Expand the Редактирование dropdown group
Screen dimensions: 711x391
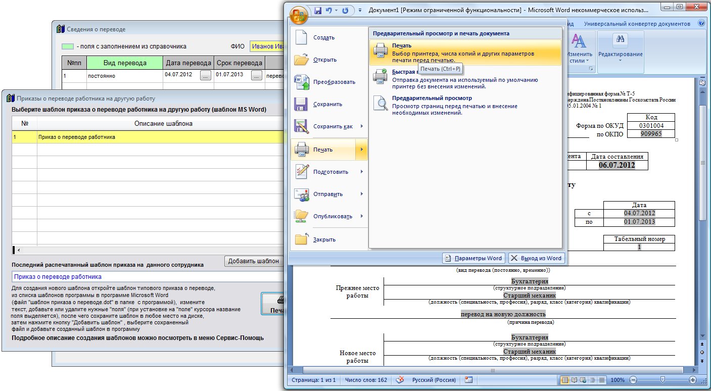click(620, 61)
